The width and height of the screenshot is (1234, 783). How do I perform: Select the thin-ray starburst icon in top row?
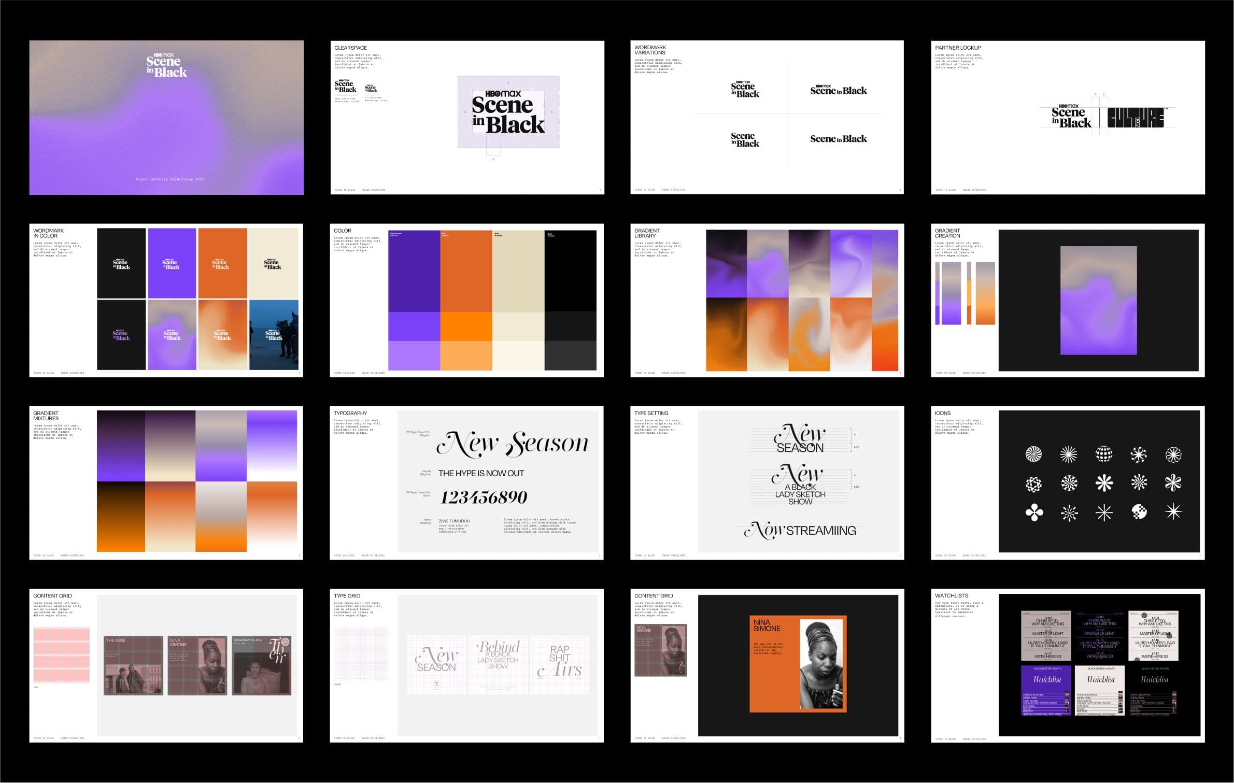(1068, 454)
